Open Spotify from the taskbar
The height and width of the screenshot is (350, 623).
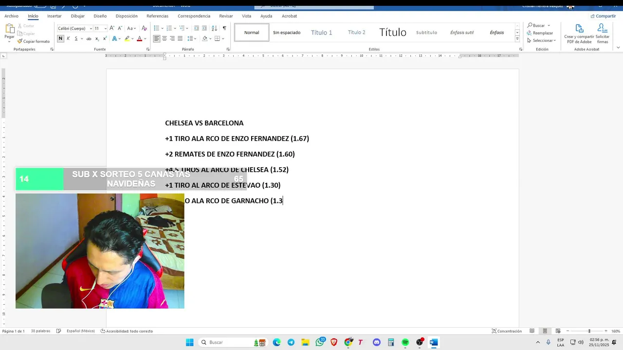coord(405,342)
